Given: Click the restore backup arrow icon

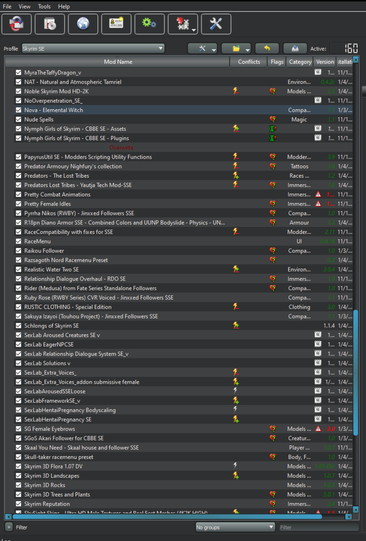Looking at the screenshot, I should coord(267,49).
